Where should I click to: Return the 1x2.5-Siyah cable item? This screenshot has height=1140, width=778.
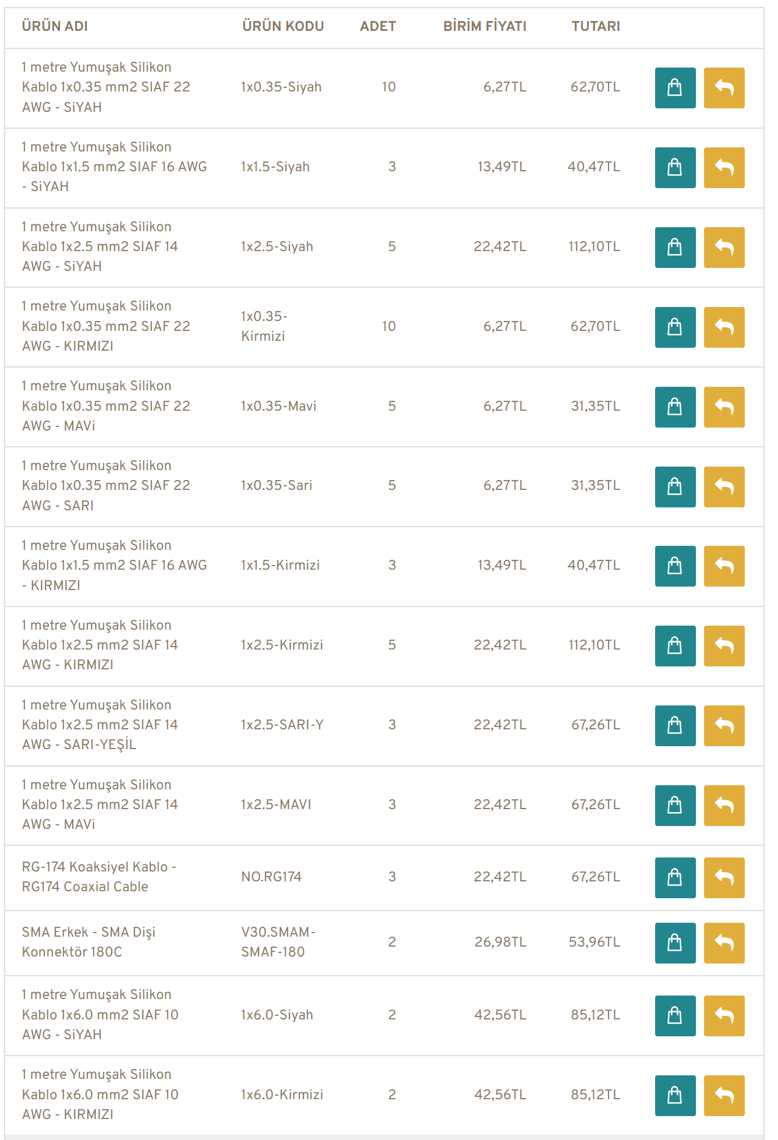pyautogui.click(x=724, y=248)
